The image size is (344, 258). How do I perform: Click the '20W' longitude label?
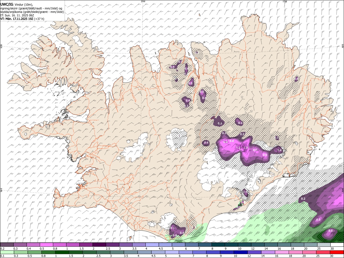143,1
